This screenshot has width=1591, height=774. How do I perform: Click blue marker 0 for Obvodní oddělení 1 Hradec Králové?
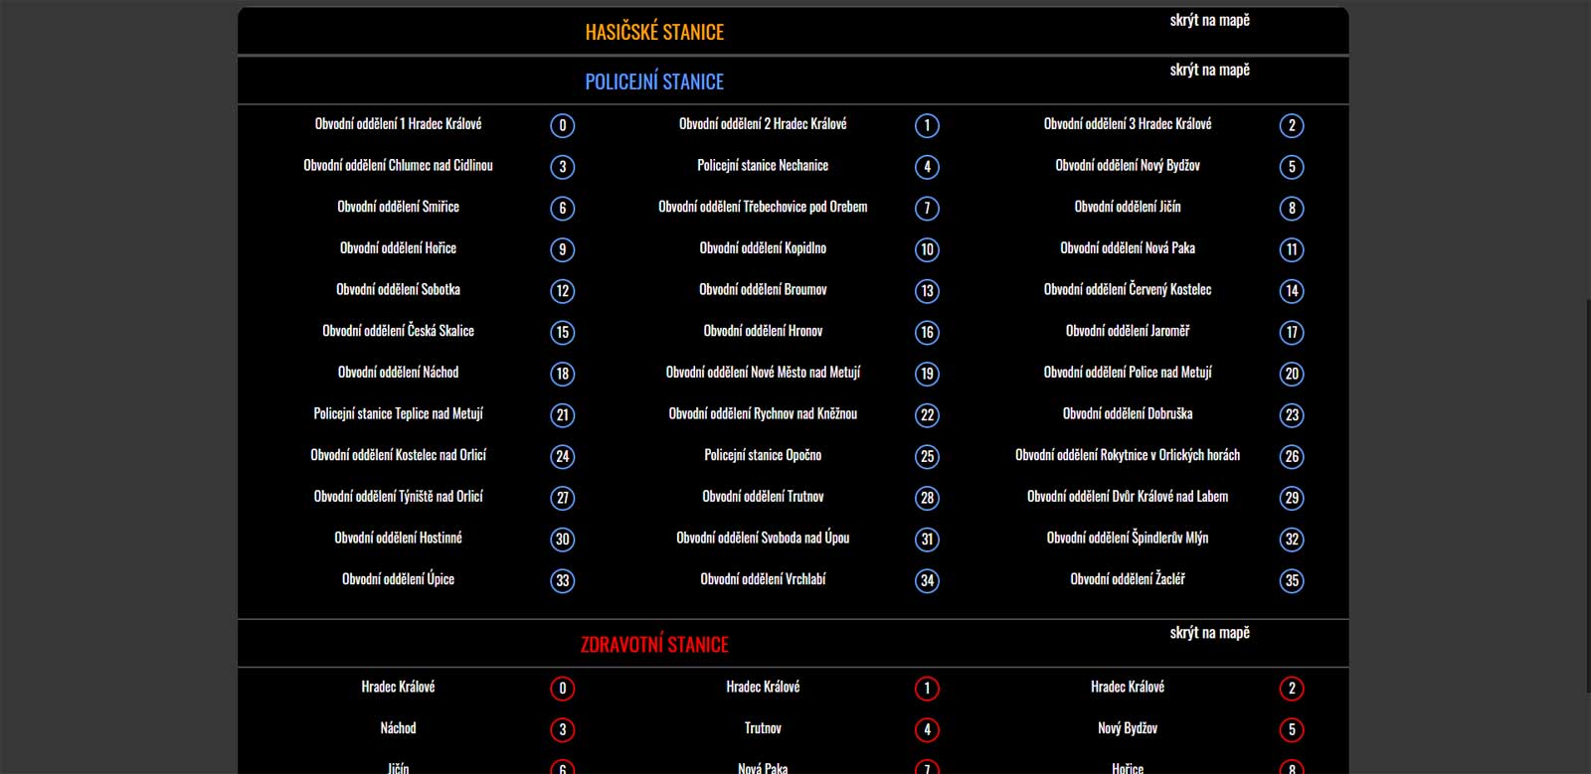(x=562, y=125)
